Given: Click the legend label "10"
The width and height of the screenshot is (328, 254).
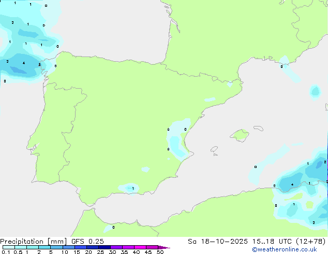Looking at the screenshot, I should 65,252.
